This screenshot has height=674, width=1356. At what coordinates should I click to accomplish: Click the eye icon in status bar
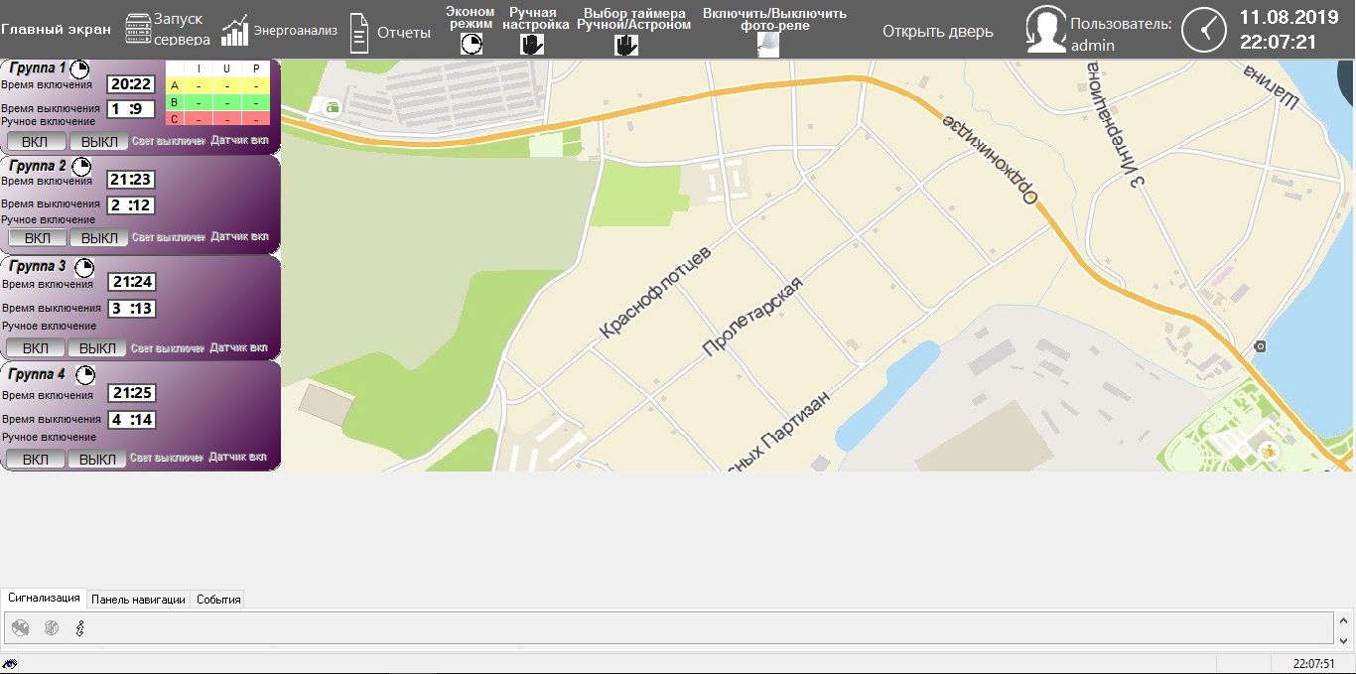coord(10,663)
